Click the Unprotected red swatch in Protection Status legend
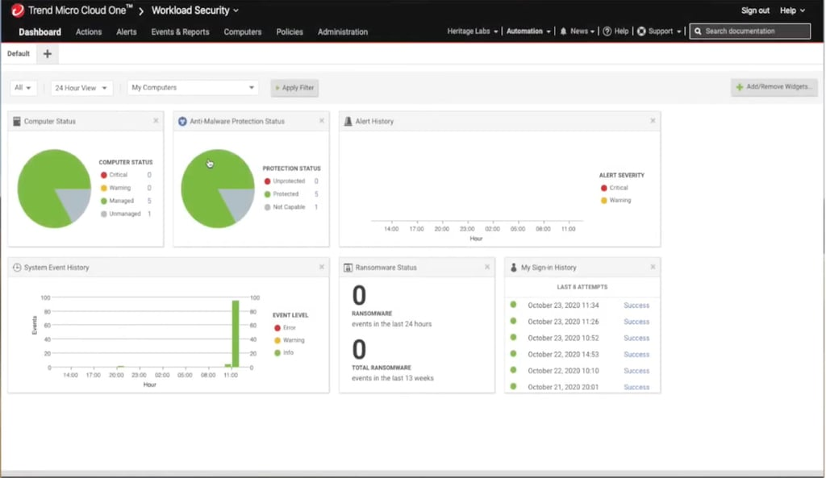The image size is (826, 478). pyautogui.click(x=267, y=181)
